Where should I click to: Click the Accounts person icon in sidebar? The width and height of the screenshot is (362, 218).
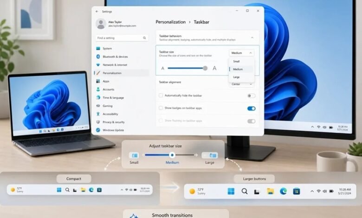(98, 89)
